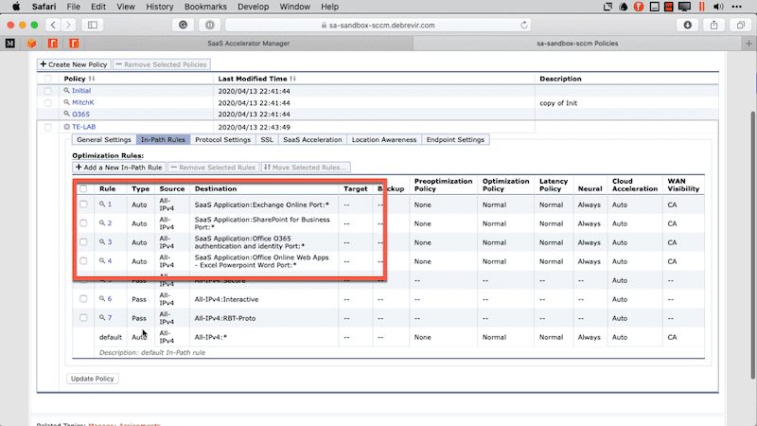
Task: Open Endpoint Settings tab
Action: [455, 139]
